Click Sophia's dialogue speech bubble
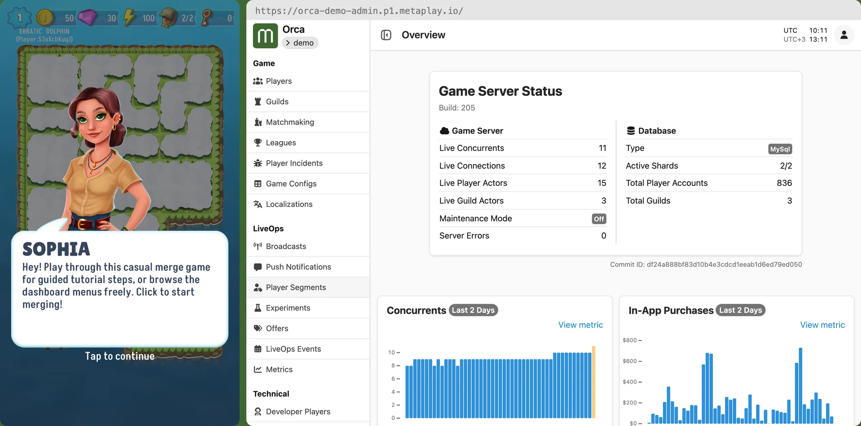861x426 pixels. [x=120, y=289]
